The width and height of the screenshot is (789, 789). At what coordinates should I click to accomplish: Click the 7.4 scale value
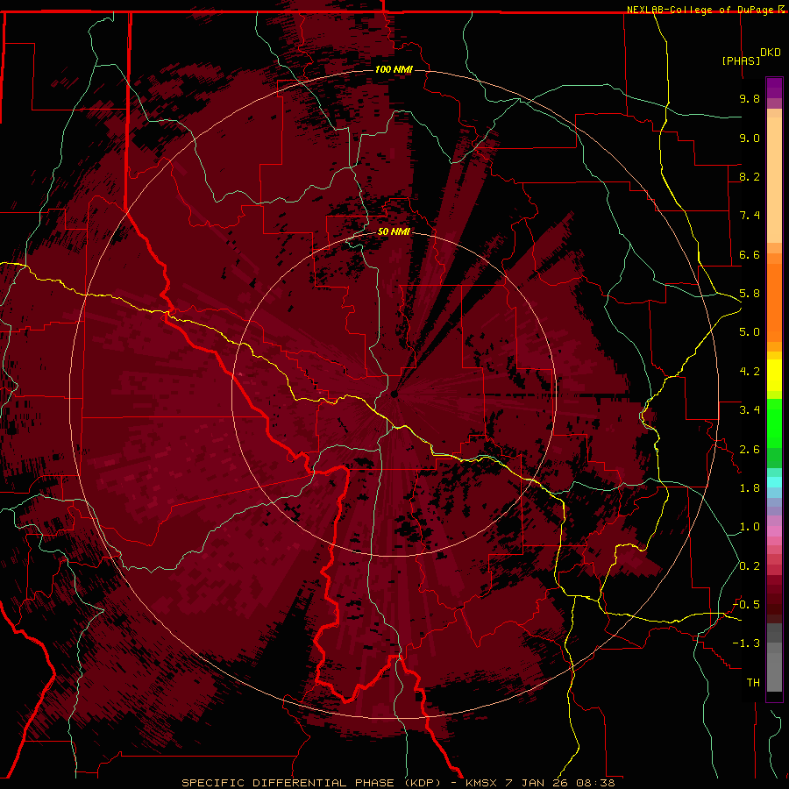point(750,216)
